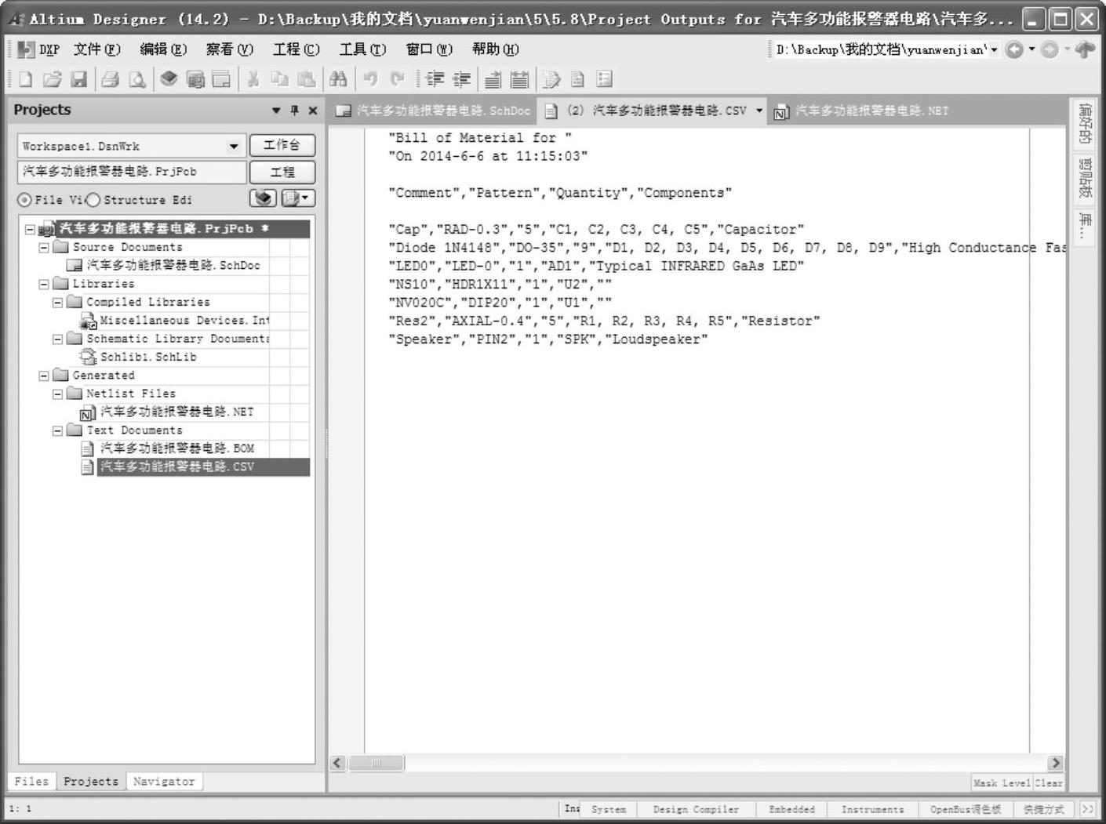The width and height of the screenshot is (1106, 824).
Task: Click the navigate Back arrow icon
Action: coord(1014,49)
